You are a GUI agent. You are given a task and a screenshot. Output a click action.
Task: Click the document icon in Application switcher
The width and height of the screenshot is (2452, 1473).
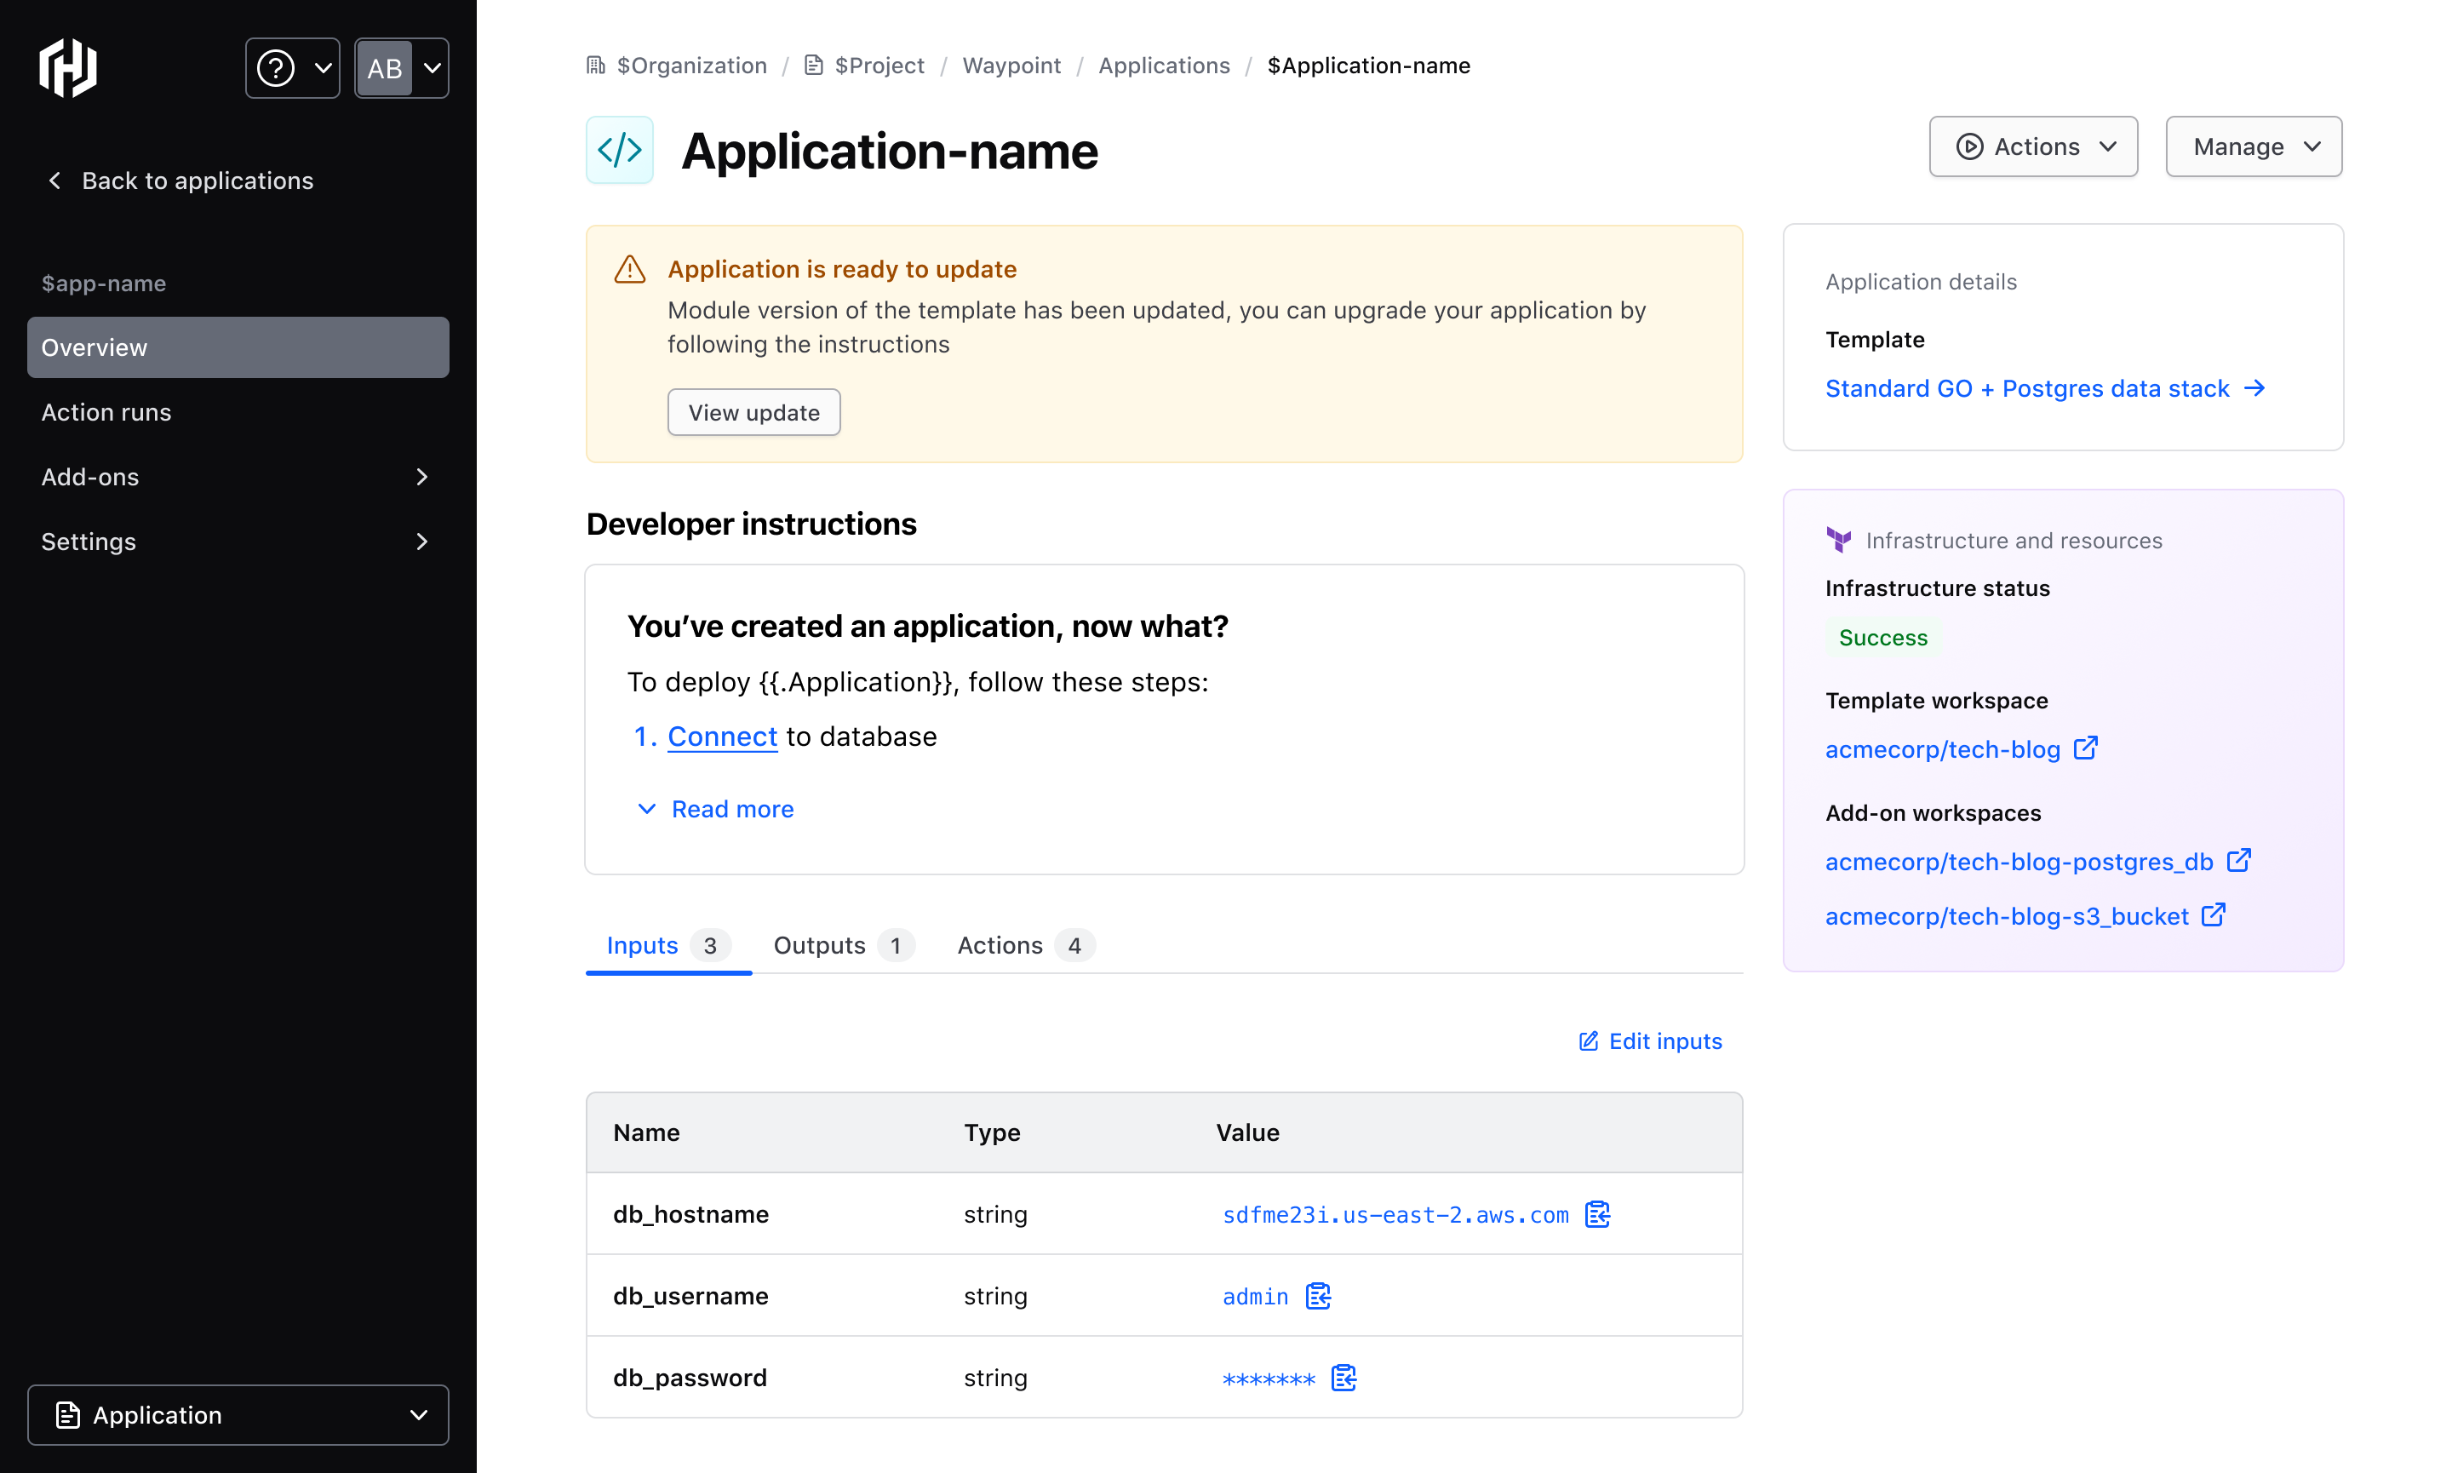(67, 1414)
